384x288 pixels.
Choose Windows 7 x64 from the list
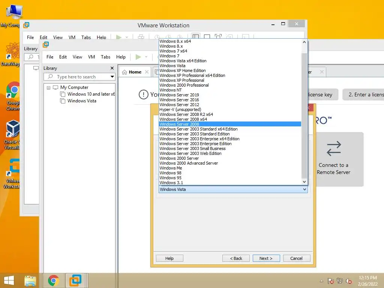pyautogui.click(x=230, y=51)
